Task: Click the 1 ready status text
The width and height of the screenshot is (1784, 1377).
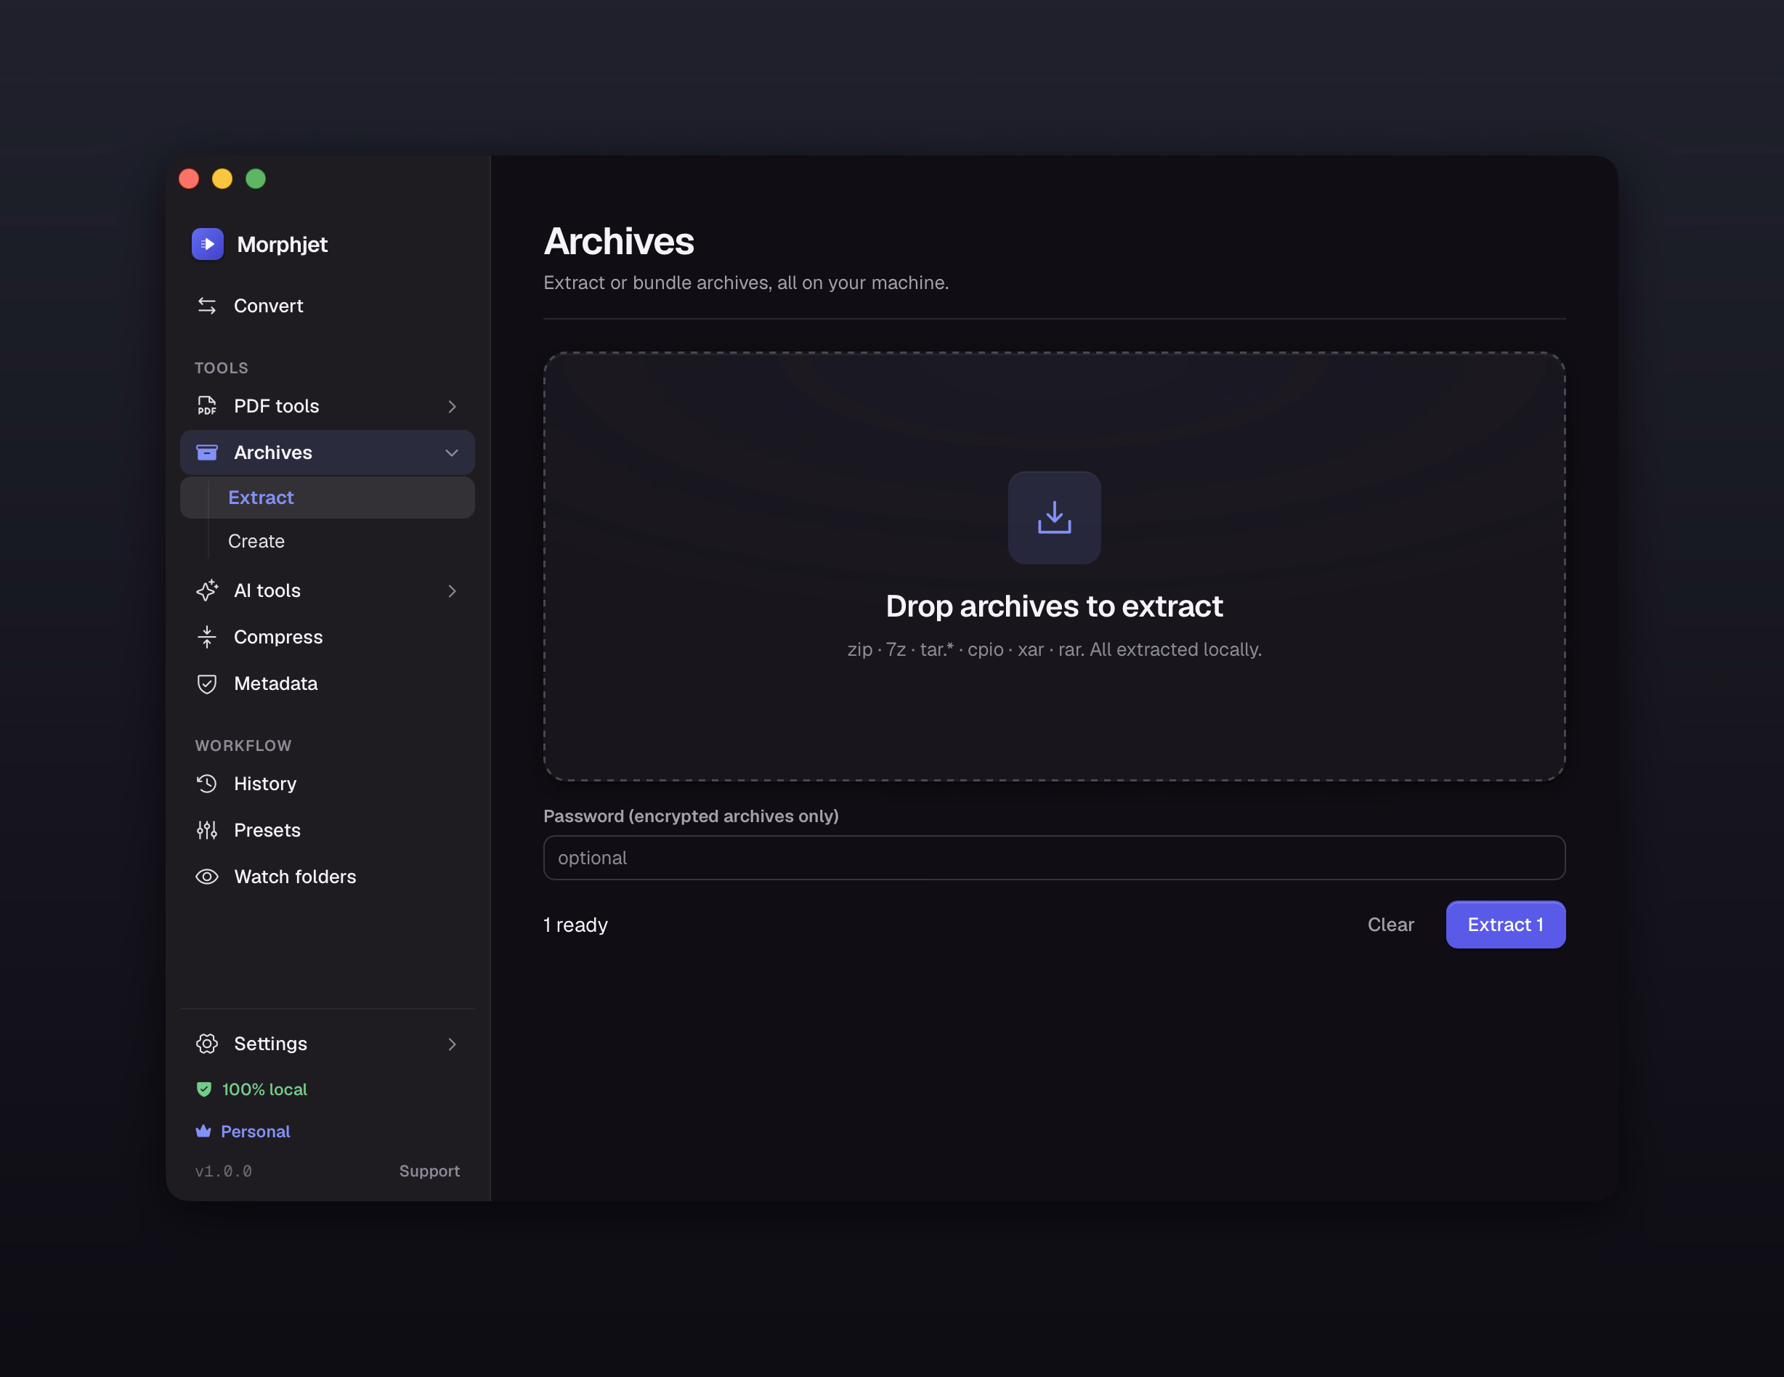Action: [x=576, y=925]
